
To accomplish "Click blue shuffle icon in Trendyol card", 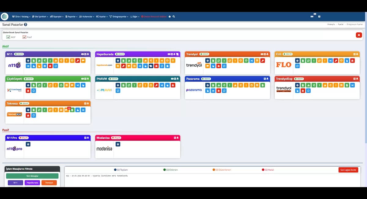I will [251, 60].
